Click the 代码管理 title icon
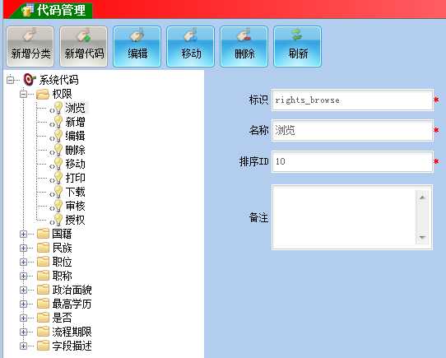This screenshot has width=446, height=358. [x=27, y=9]
